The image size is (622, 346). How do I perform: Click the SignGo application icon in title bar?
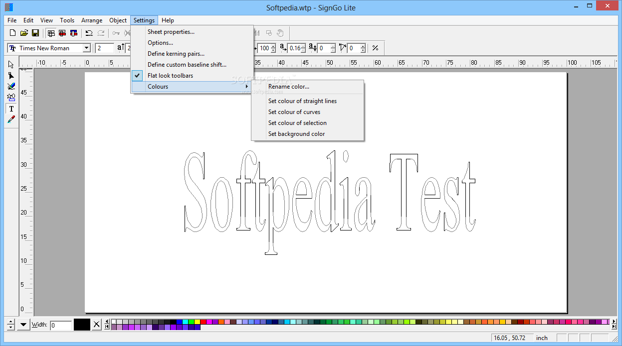(8, 7)
